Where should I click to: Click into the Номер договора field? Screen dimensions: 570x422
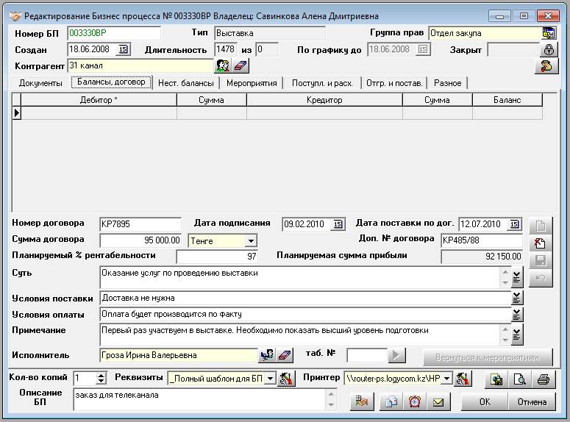(x=140, y=224)
